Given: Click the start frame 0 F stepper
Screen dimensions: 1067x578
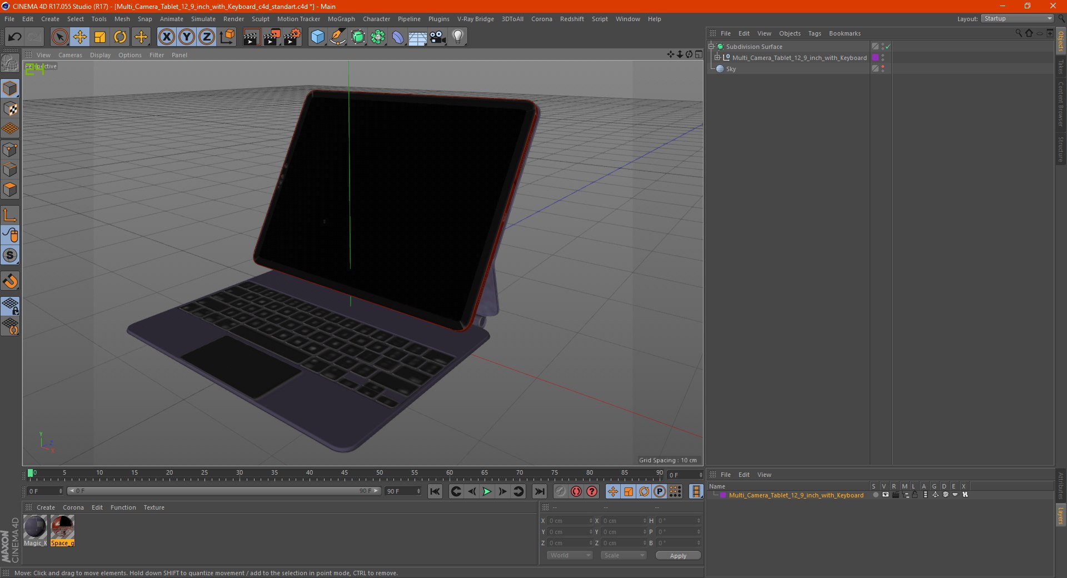Looking at the screenshot, I should tap(61, 491).
